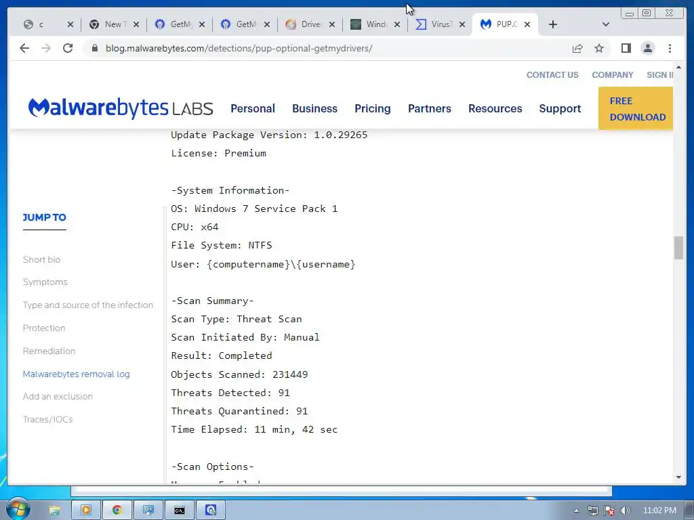The height and width of the screenshot is (520, 694).
Task: View site info via padlock icon
Action: tap(94, 48)
